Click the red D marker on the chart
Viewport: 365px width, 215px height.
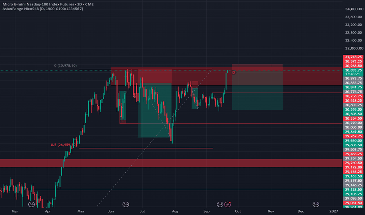[x=233, y=73]
